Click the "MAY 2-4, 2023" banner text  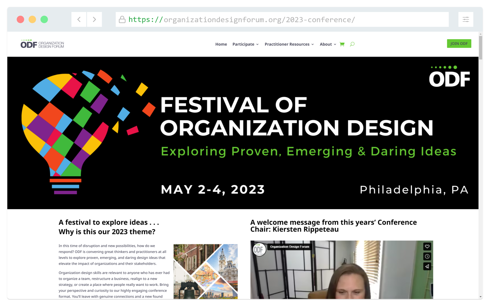click(213, 189)
